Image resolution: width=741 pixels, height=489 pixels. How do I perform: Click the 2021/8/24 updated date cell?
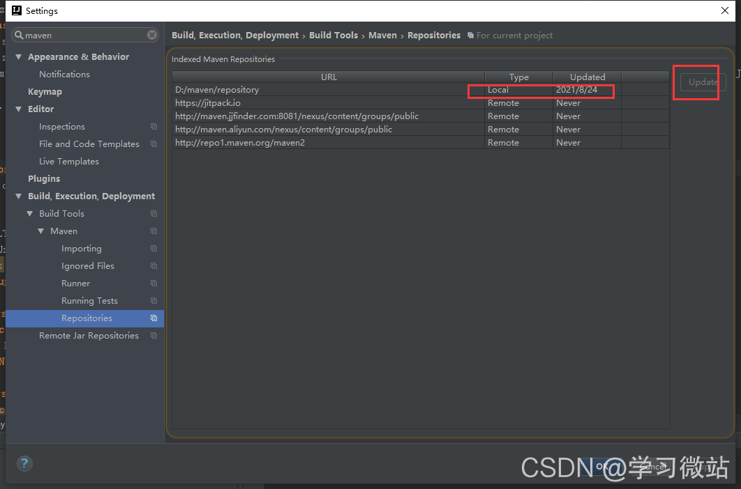tap(587, 90)
